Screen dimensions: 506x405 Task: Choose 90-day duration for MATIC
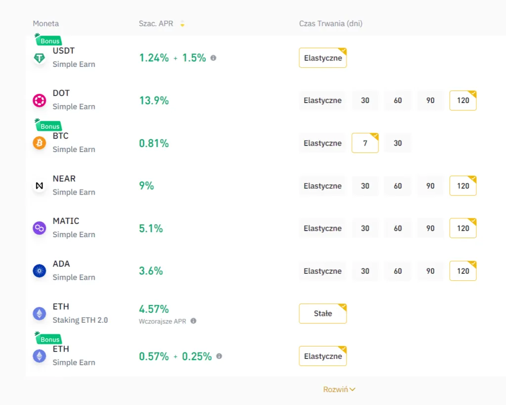430,228
